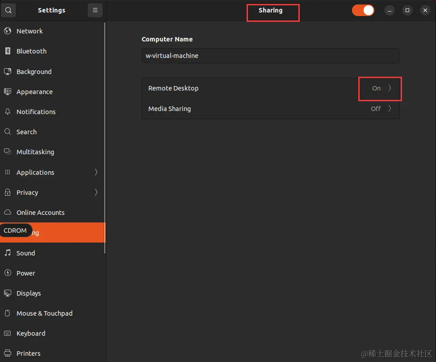The width and height of the screenshot is (436, 362).
Task: Toggle the Sharing master switch off
Action: coord(363,10)
